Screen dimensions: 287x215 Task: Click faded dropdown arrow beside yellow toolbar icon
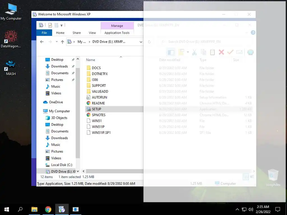tap(188, 52)
